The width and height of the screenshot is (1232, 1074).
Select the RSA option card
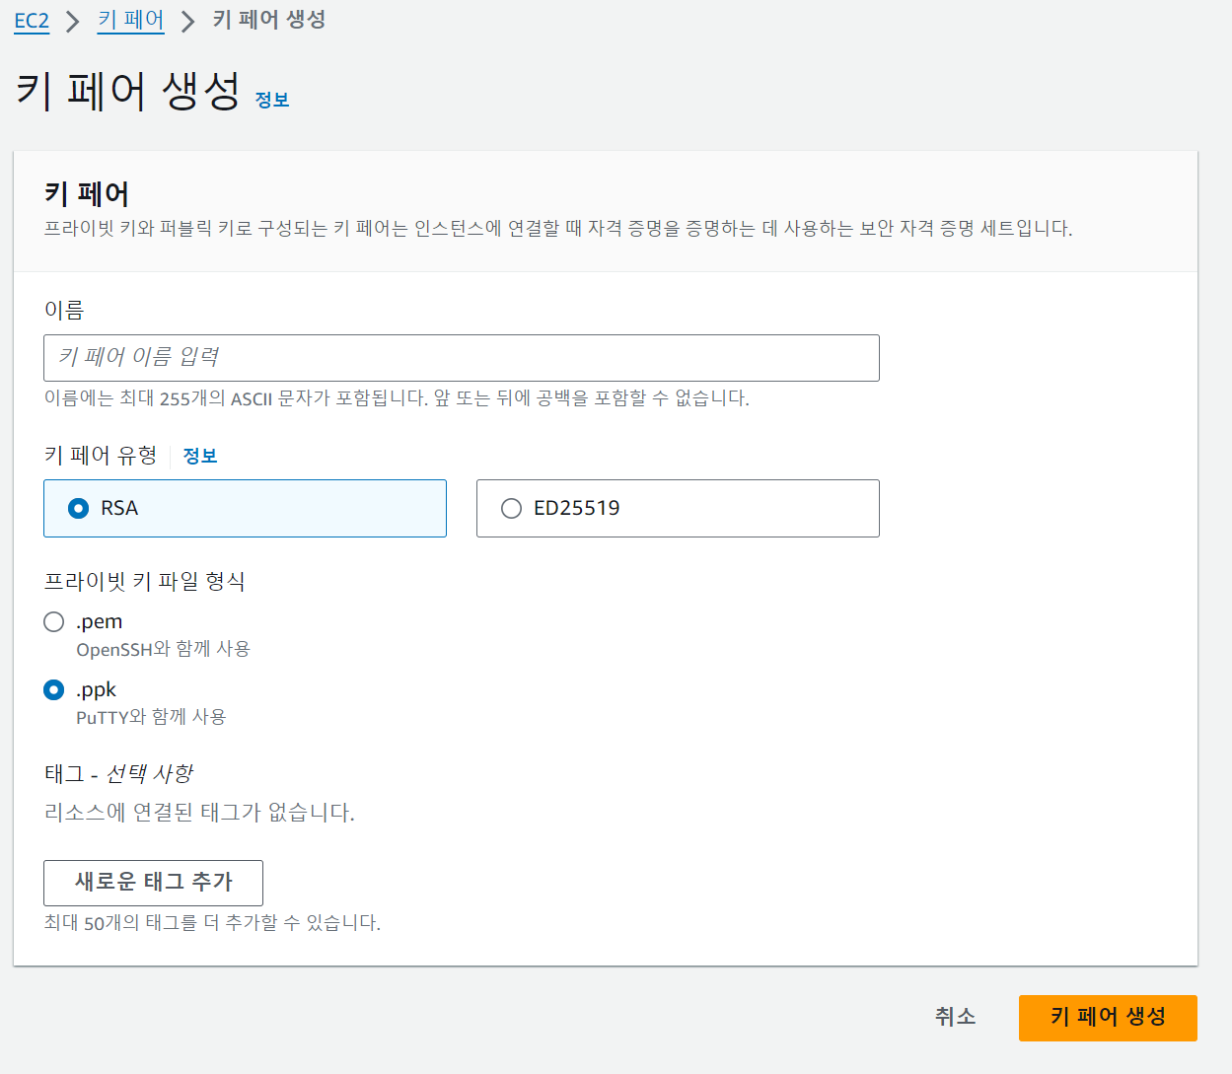245,508
